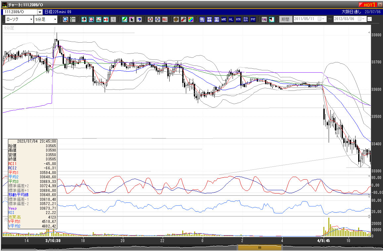Click the HOT1 button in title bar
The image size is (383, 251).
[368, 5]
